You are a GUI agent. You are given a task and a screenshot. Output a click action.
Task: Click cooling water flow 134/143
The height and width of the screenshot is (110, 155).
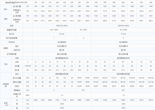click(x=151, y=78)
